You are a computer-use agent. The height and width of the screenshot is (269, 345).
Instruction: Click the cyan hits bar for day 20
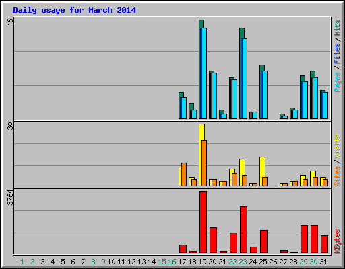[214, 95]
